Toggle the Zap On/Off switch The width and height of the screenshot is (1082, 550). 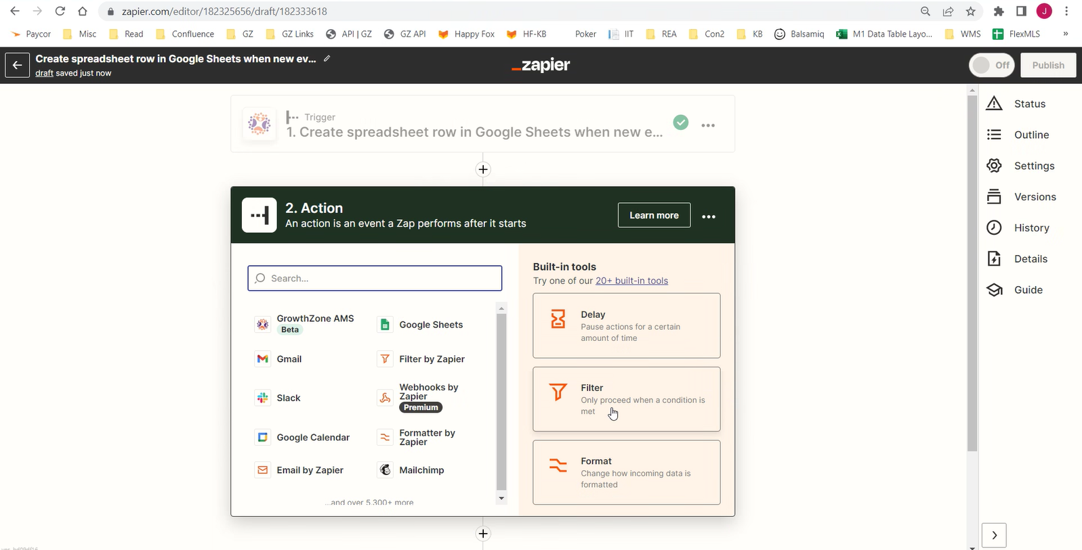[x=991, y=65]
